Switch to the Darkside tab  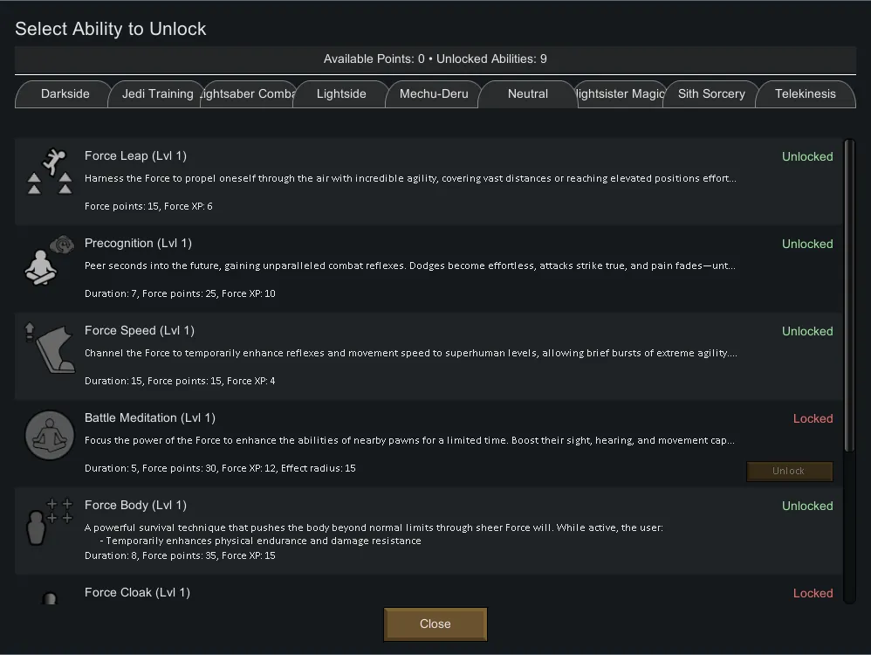[65, 94]
